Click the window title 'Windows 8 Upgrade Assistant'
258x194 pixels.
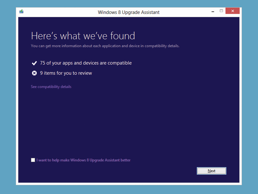tap(129, 12)
